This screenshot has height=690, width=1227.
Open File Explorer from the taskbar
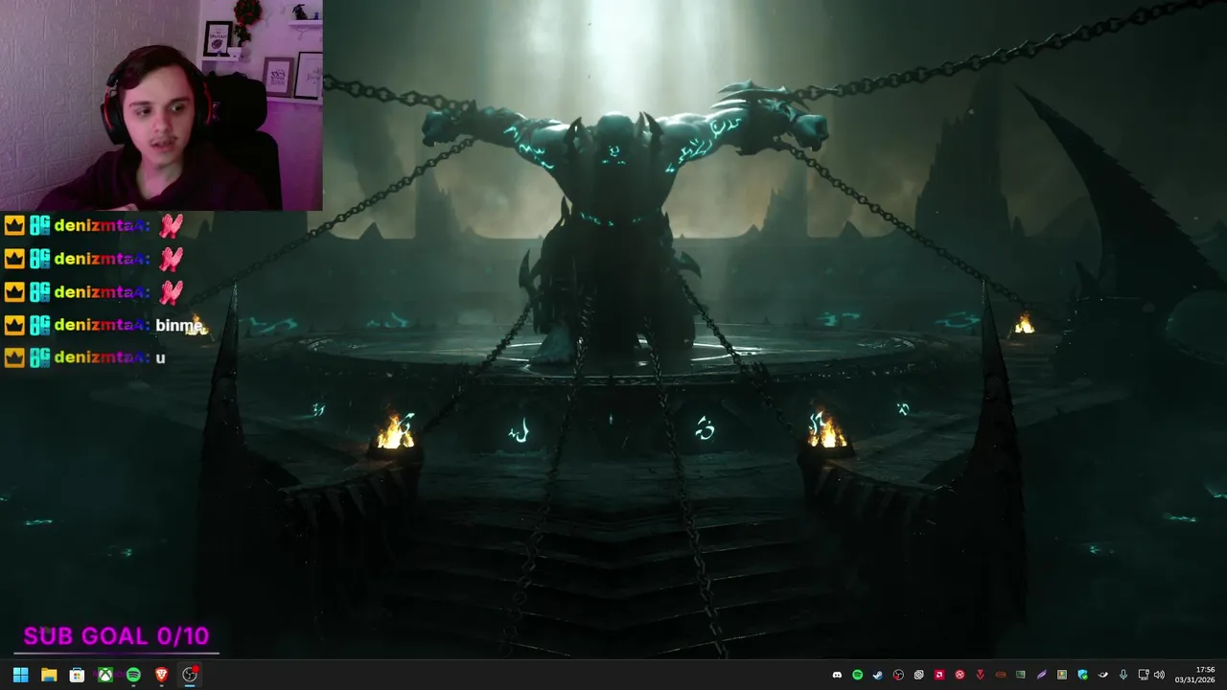click(x=49, y=675)
